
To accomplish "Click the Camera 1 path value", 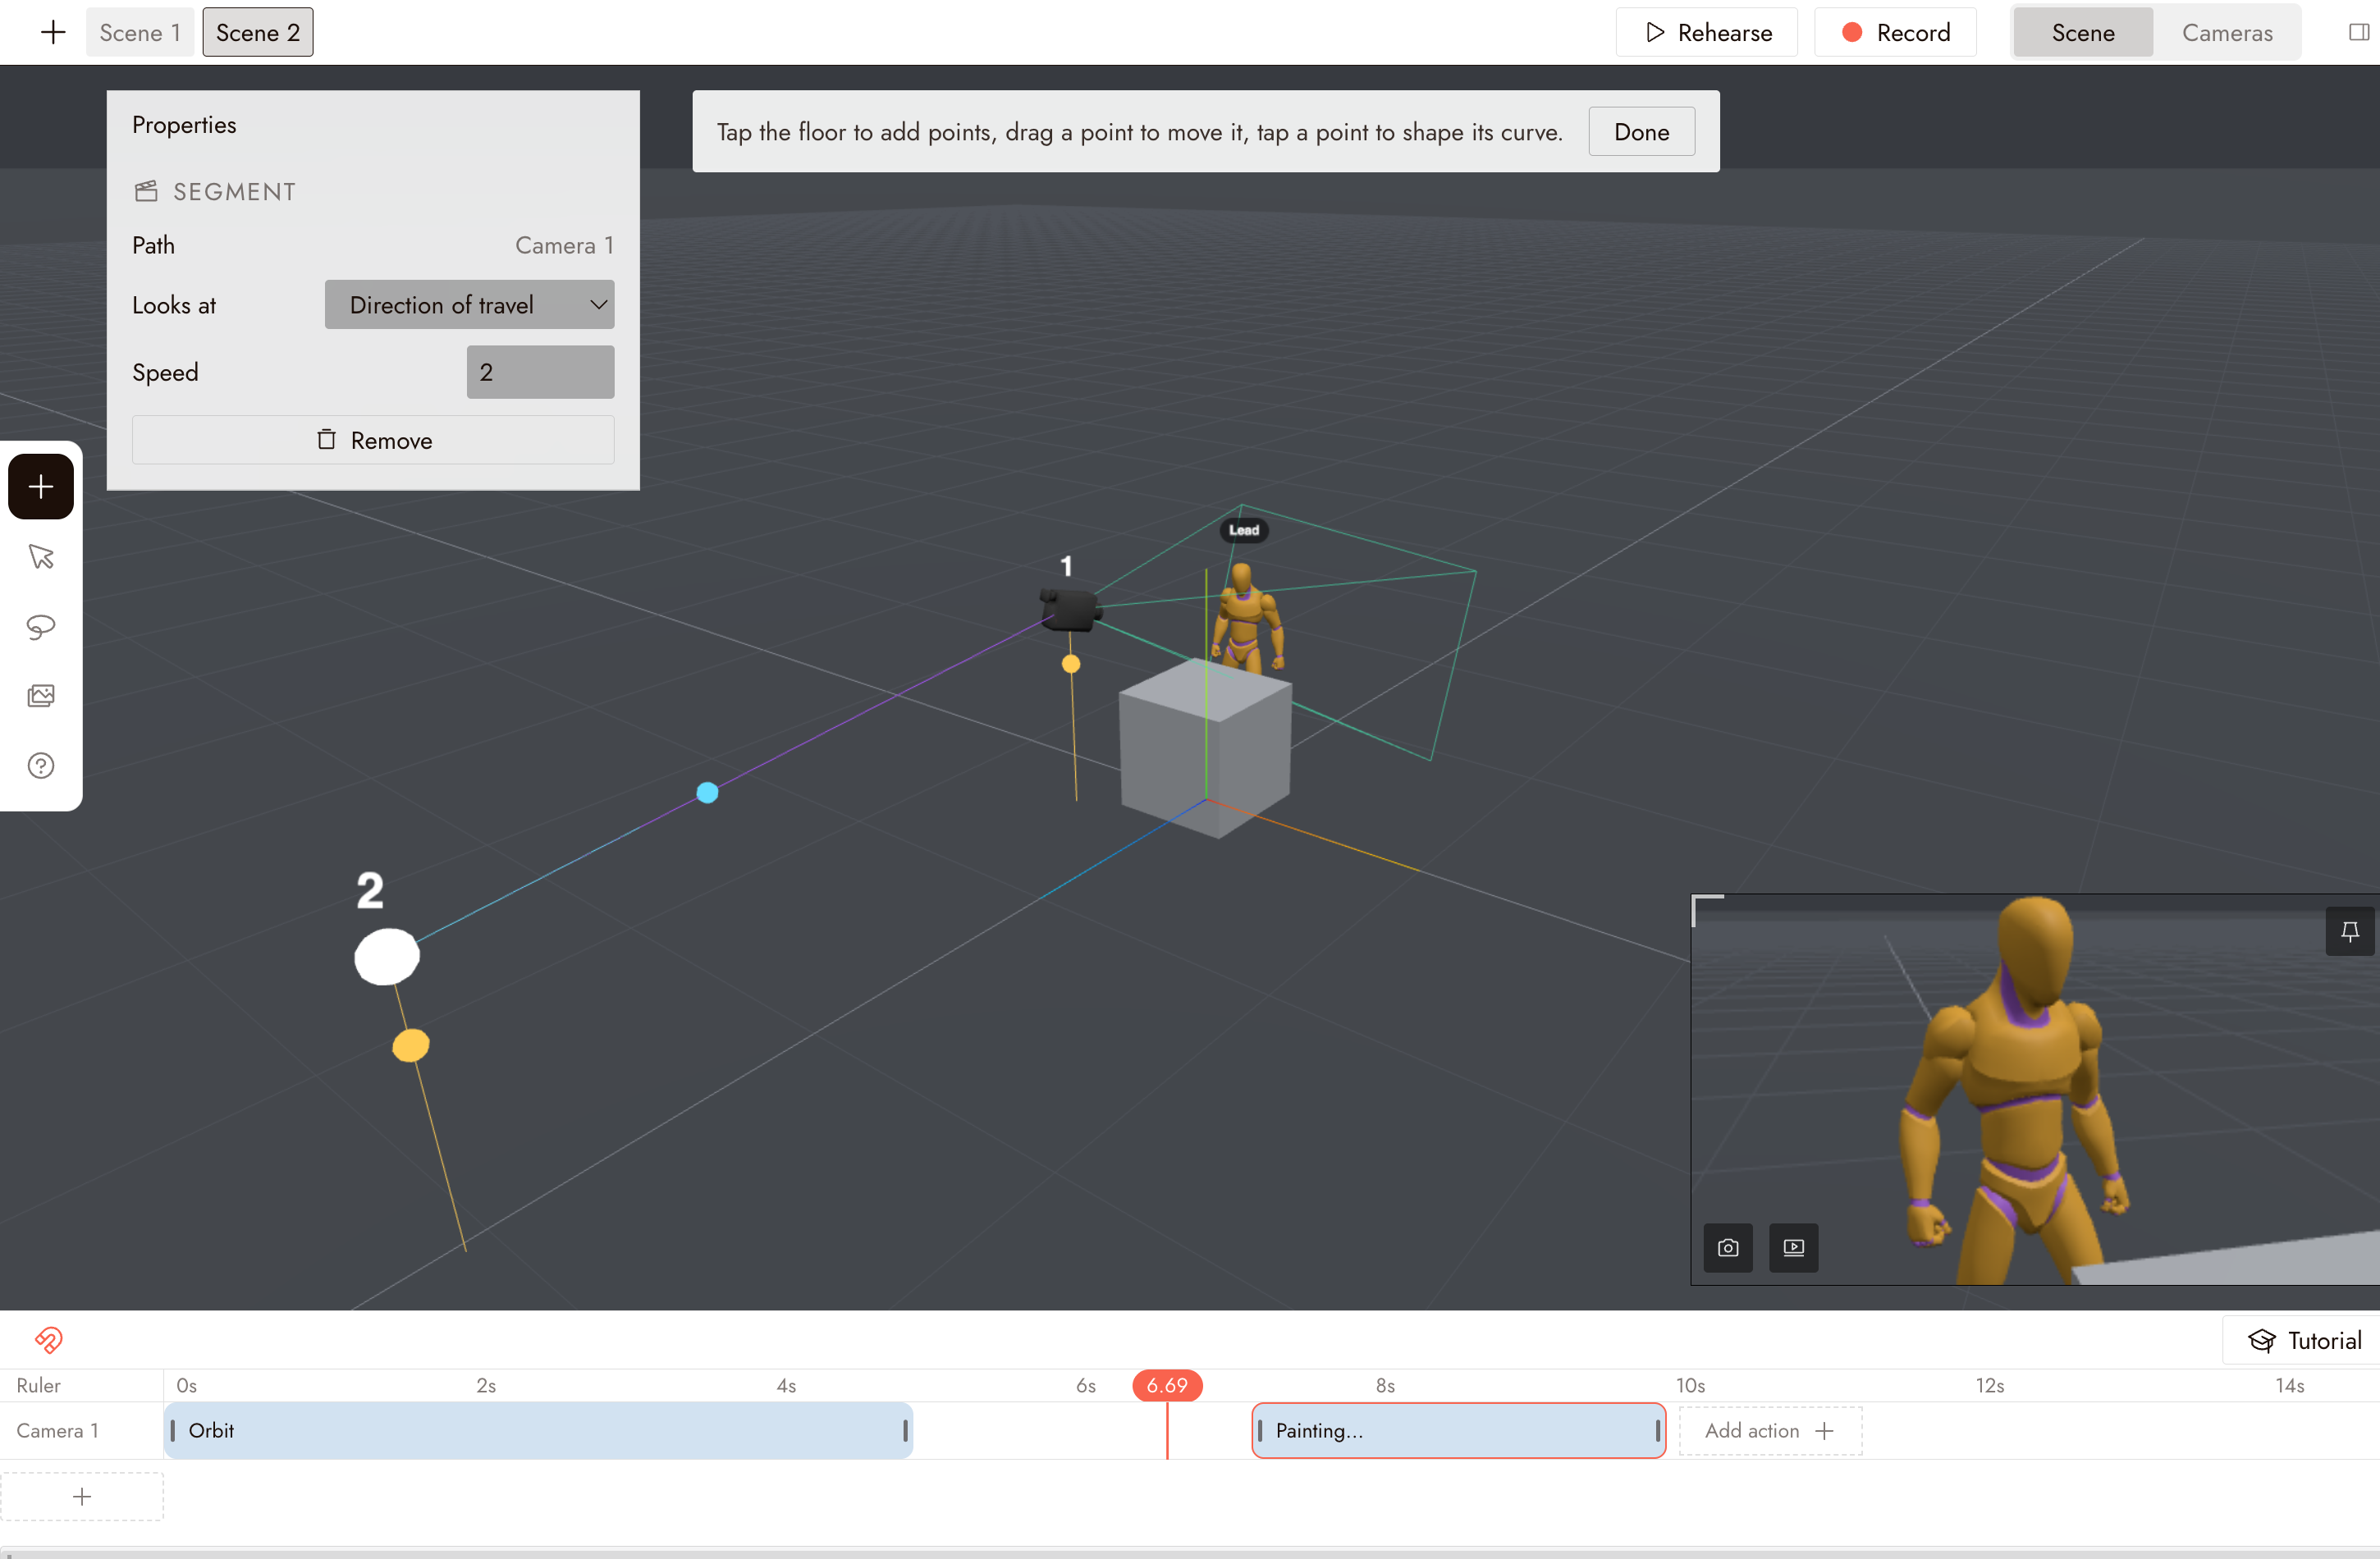I will point(564,245).
